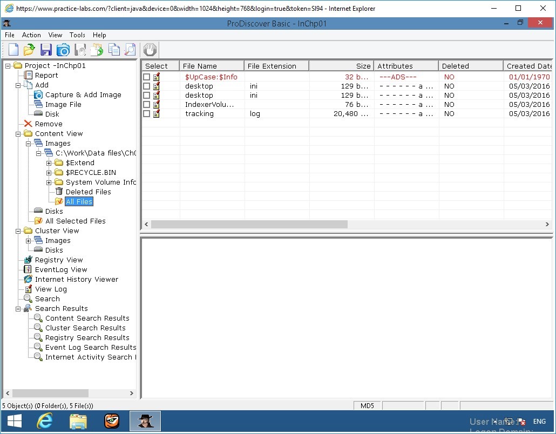Click tree panel scroll right arrow
556x434 pixels.
(x=132, y=393)
